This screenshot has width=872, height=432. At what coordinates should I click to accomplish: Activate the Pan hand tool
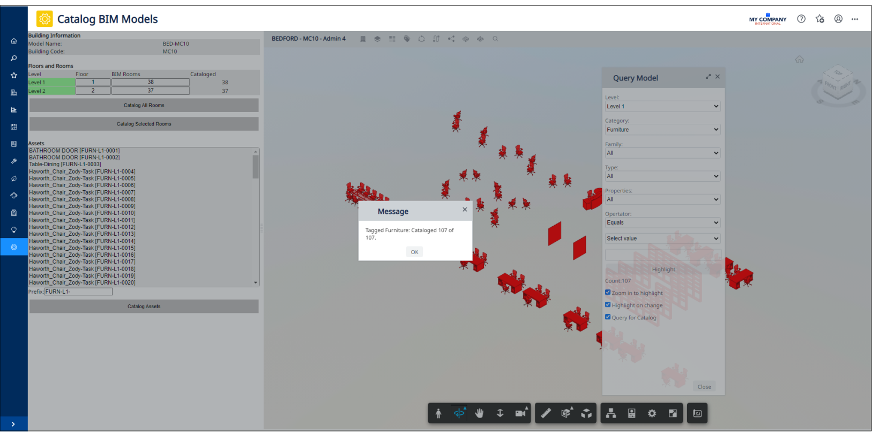(479, 413)
